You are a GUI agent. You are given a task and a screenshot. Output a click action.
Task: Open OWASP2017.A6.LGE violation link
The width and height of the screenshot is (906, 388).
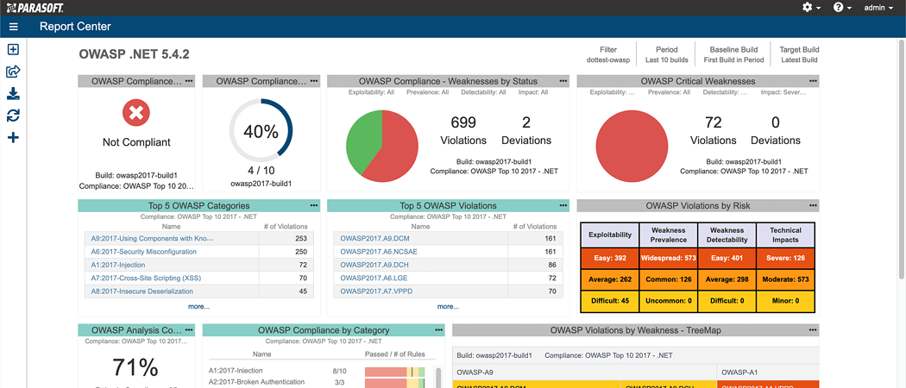[374, 278]
